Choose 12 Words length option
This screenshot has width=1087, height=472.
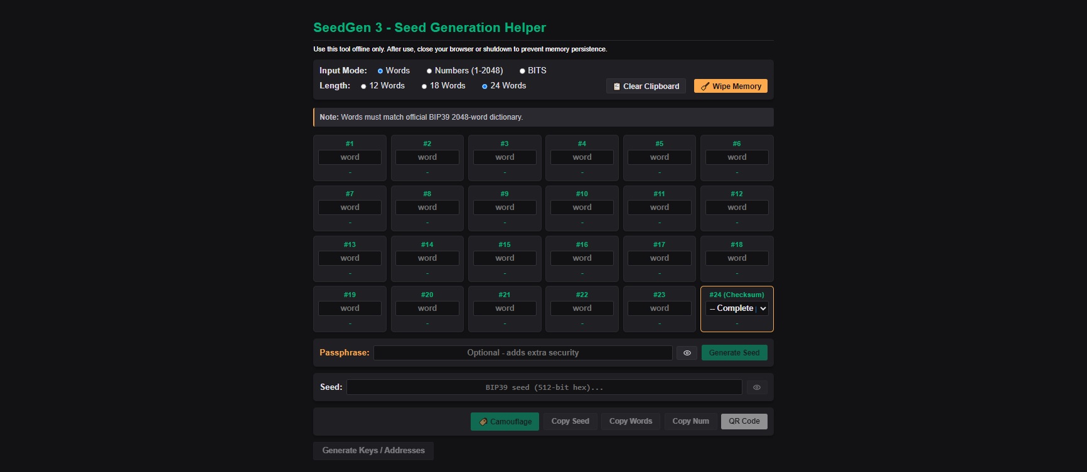[363, 86]
